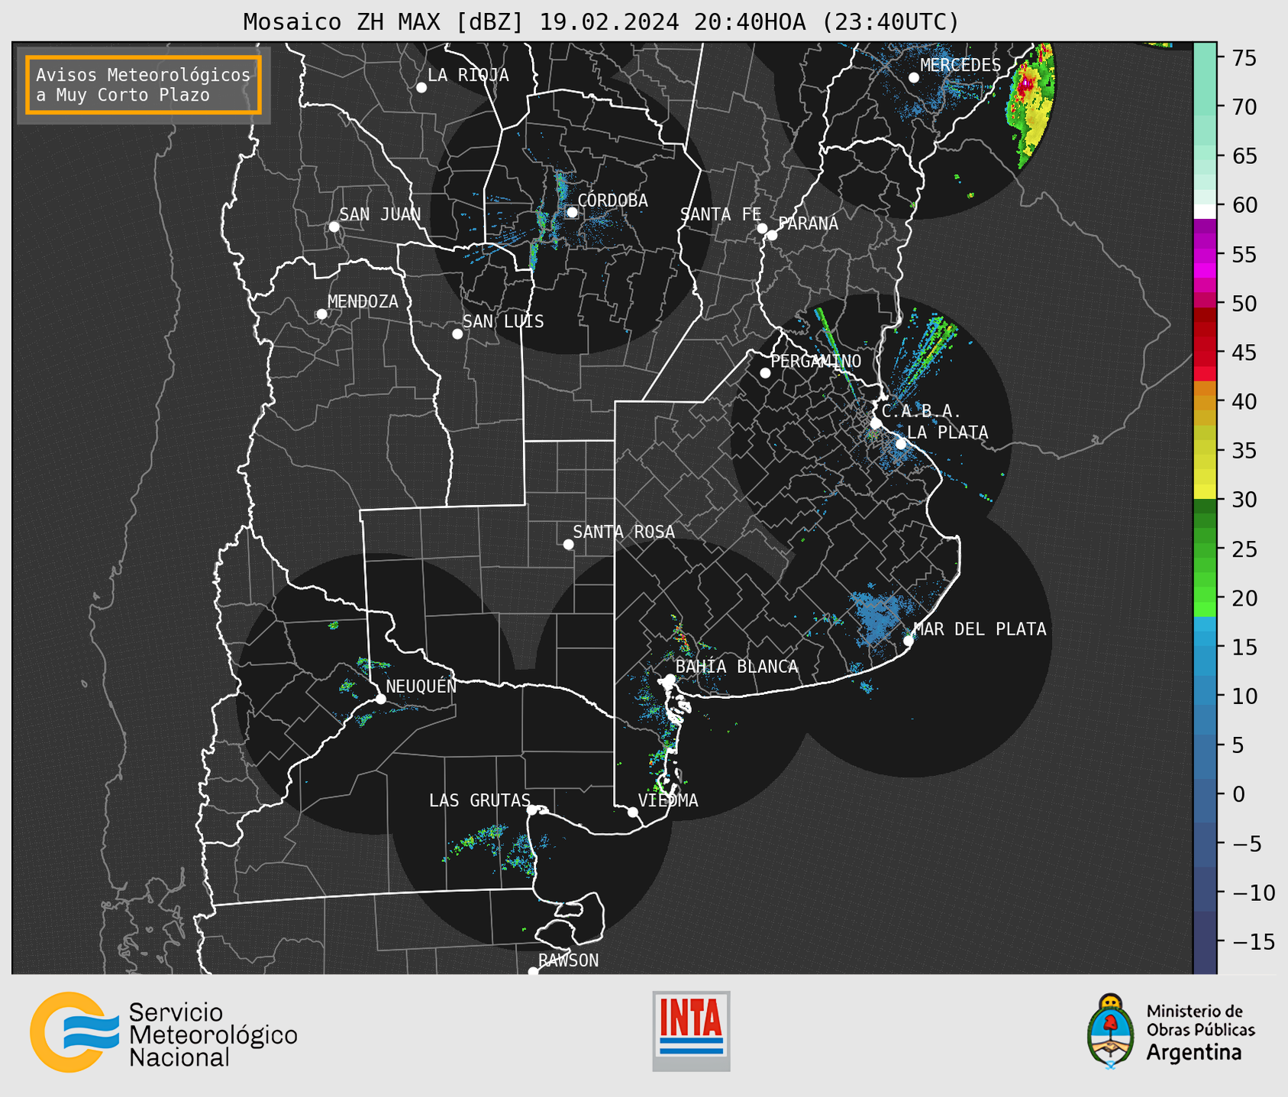
Task: Click the 45 value on the dBZ scale
Action: tap(1244, 352)
